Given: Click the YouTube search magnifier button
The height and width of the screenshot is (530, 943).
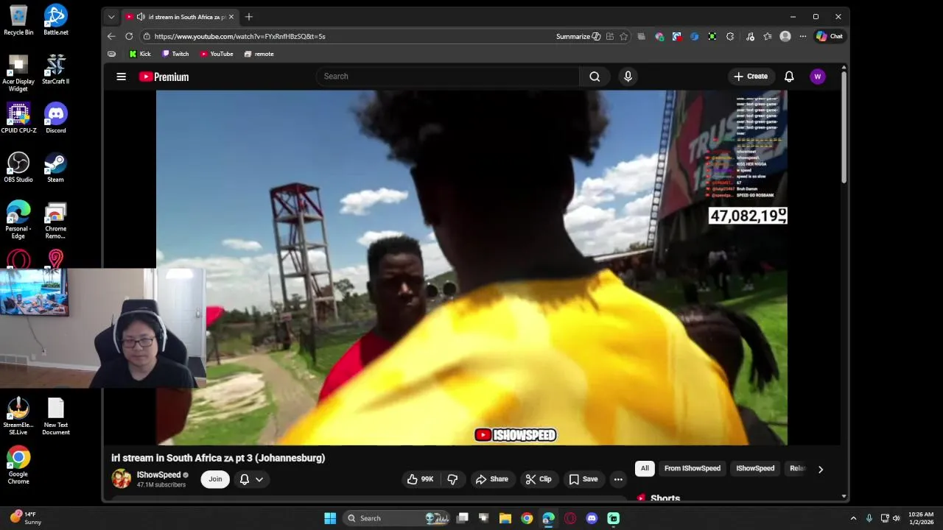Looking at the screenshot, I should (x=595, y=77).
